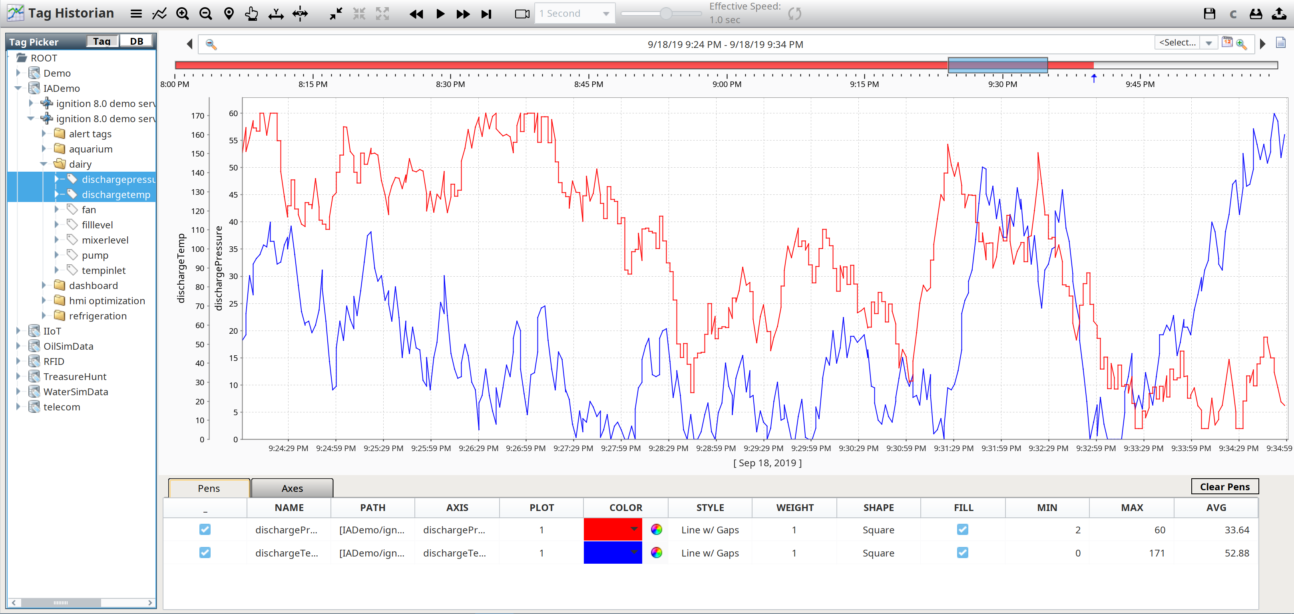The width and height of the screenshot is (1294, 614).
Task: Click the calendar date picker icon
Action: tap(1227, 43)
